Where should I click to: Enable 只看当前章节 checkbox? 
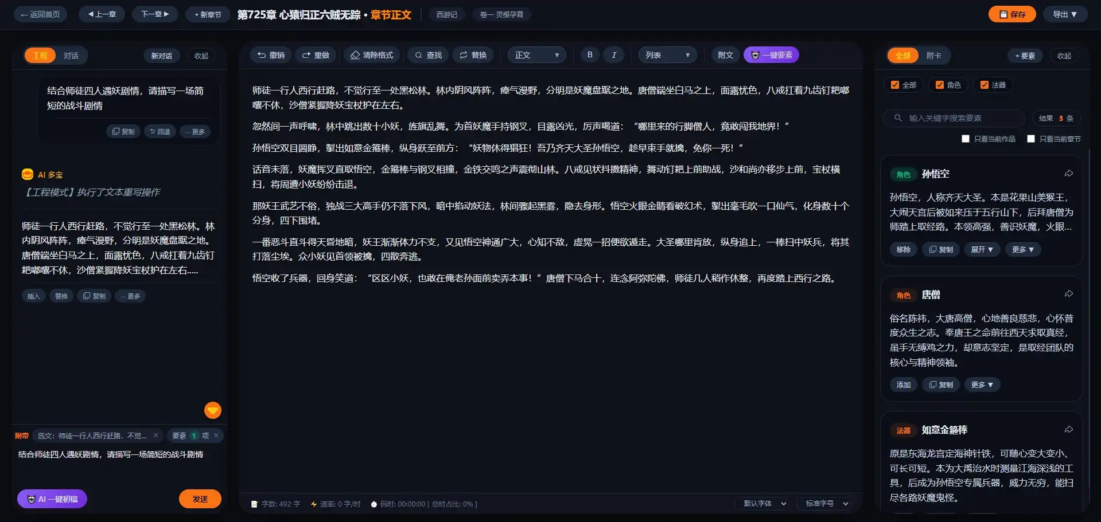[x=1031, y=139]
